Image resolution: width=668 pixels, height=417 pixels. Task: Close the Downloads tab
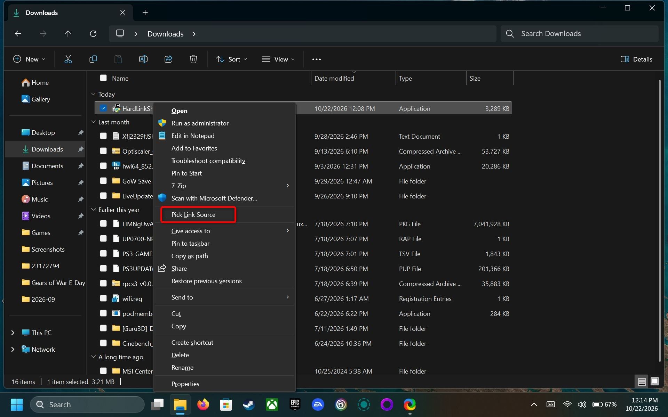122,13
